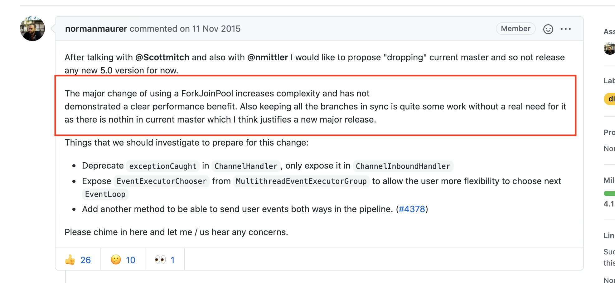Screen dimensions: 615x283
Task: Click the eyes reaction emoji
Action: 160,260
